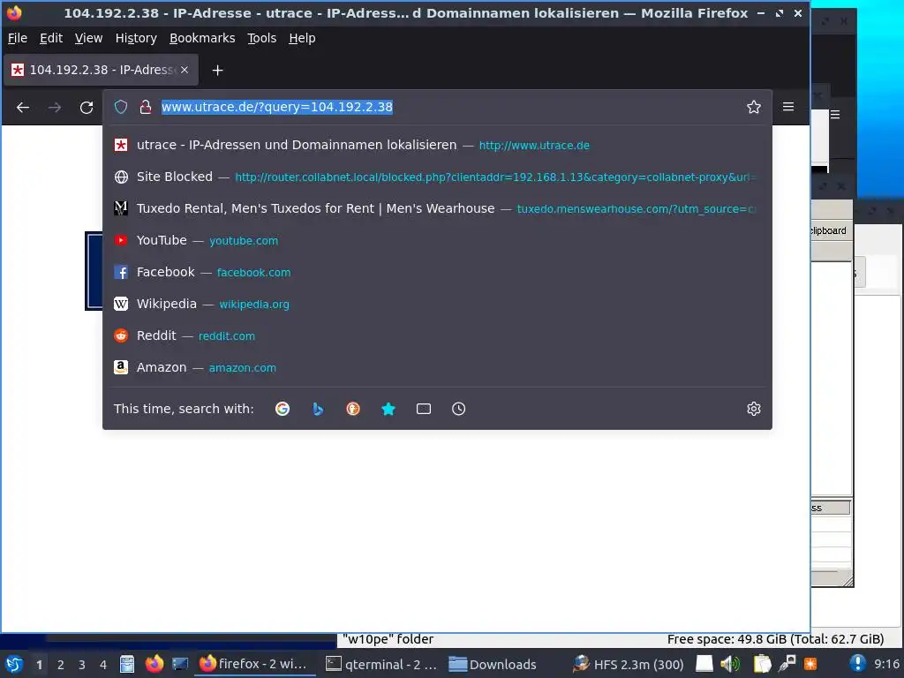
Task: Open clipboard manager tray icon
Action: coord(762,664)
